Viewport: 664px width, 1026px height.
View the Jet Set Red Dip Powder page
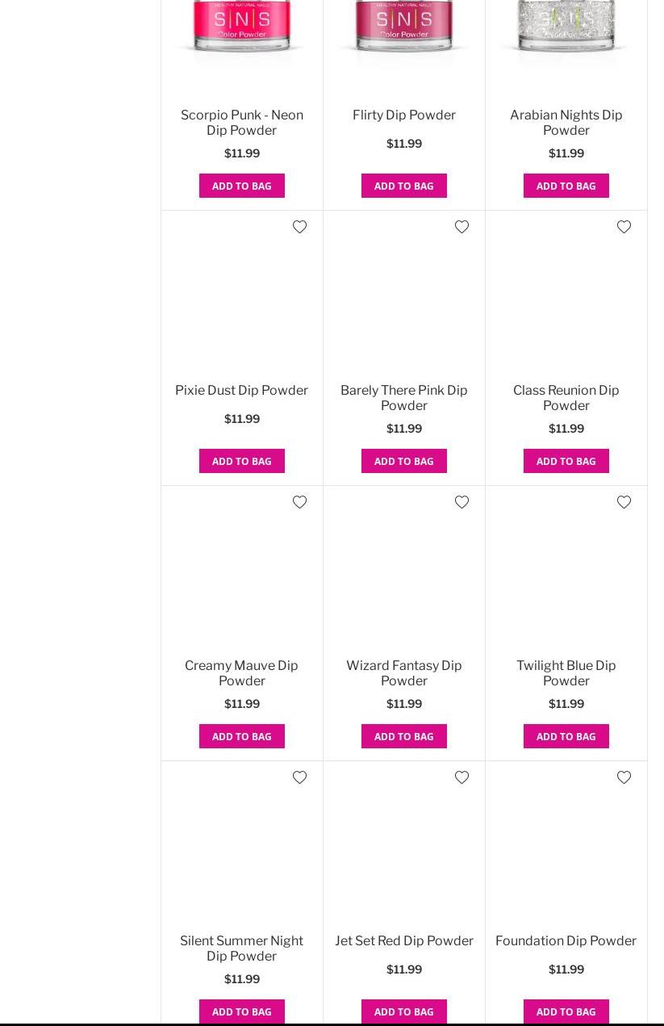pos(403,940)
